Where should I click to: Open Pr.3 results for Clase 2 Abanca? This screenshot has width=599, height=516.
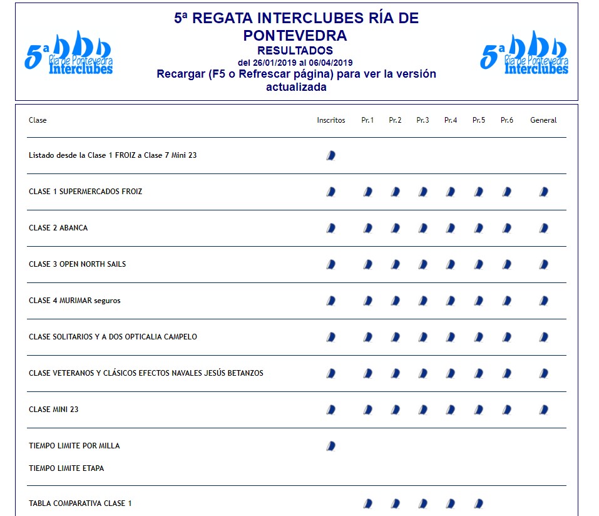pyautogui.click(x=422, y=228)
